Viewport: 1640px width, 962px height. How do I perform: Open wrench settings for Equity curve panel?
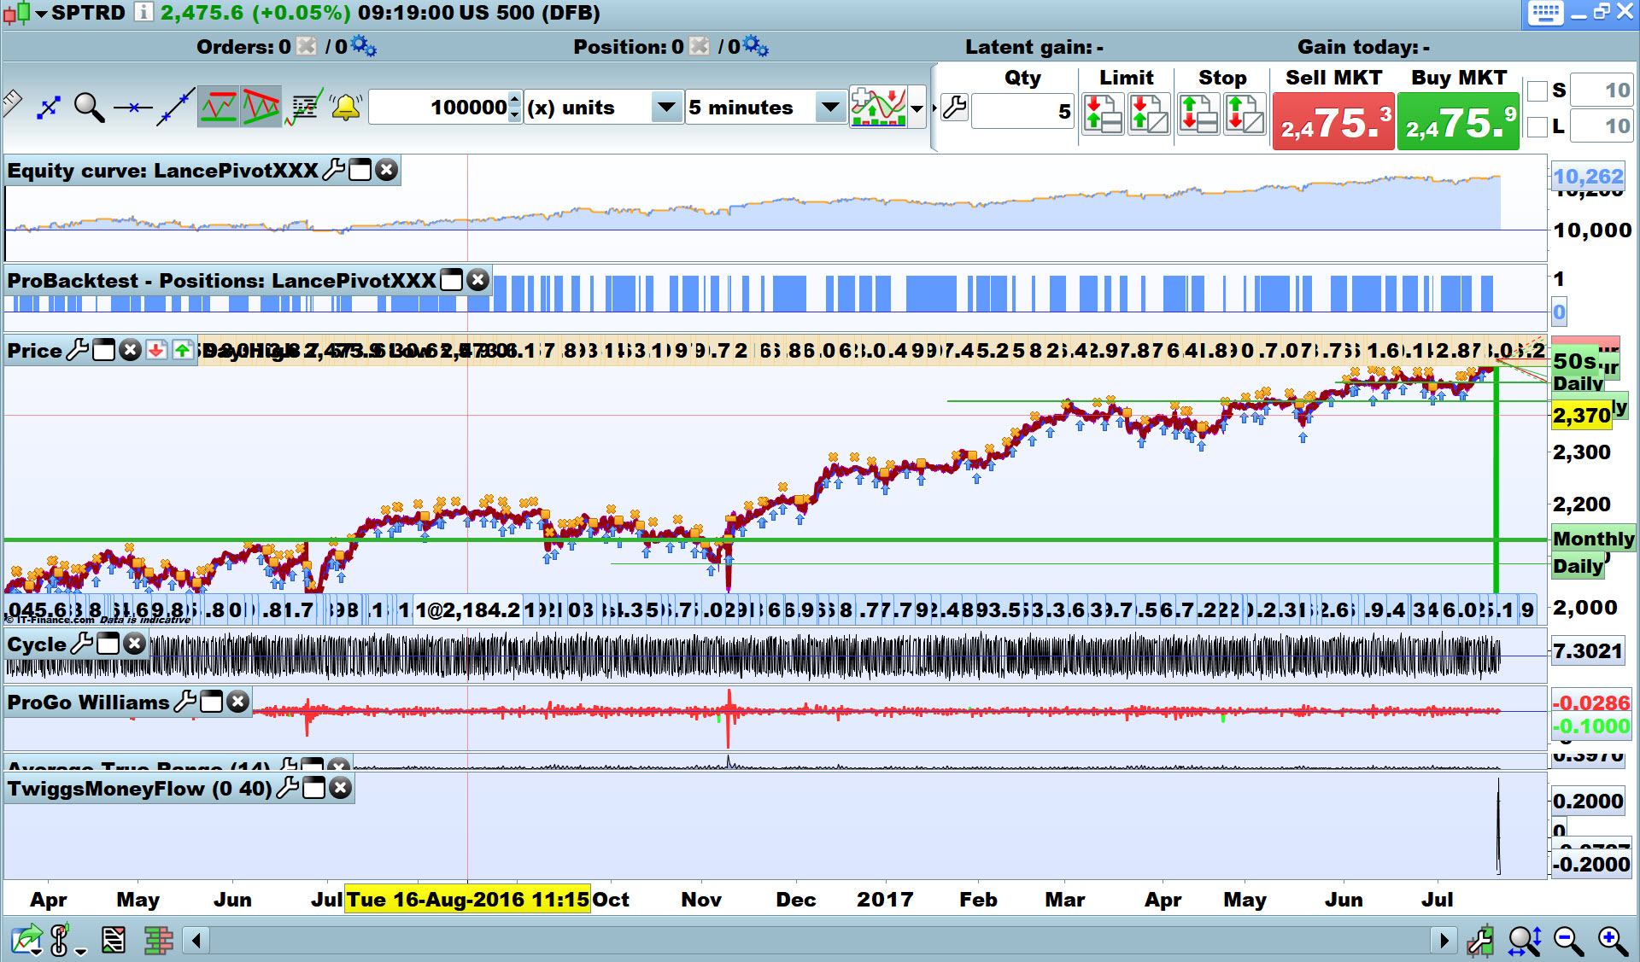point(333,170)
